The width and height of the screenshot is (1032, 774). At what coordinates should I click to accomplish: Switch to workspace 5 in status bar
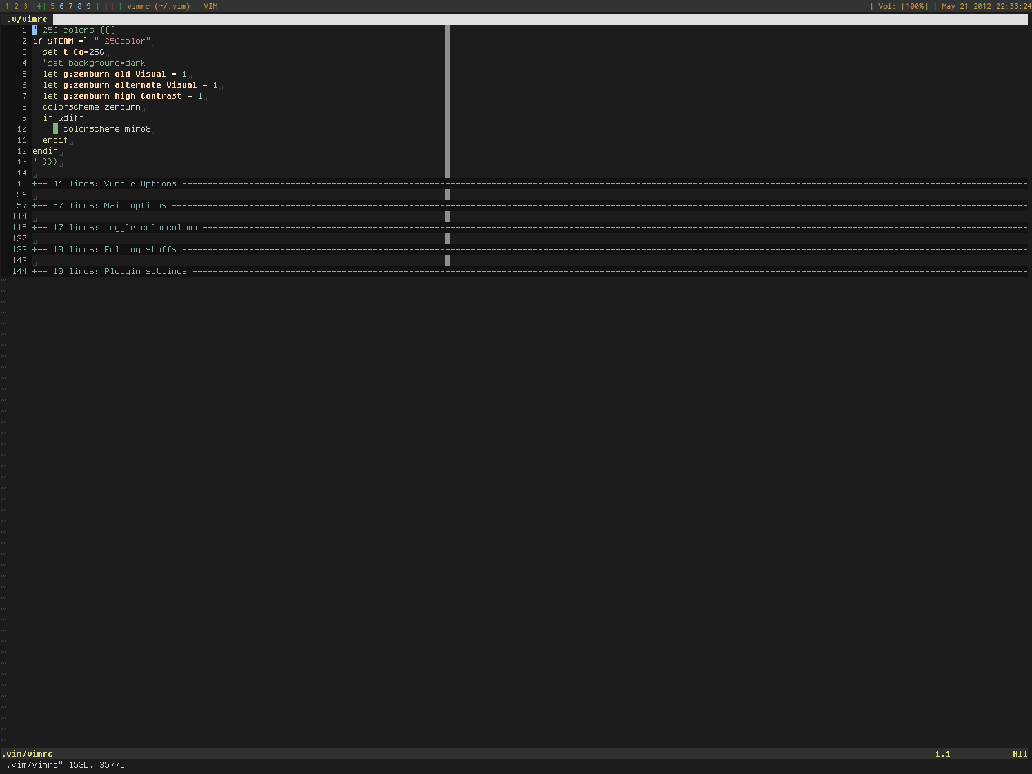tap(52, 6)
